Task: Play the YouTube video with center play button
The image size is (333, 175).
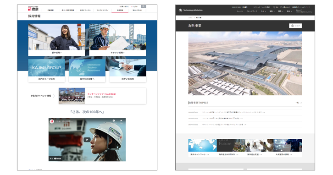Action: 87,140
